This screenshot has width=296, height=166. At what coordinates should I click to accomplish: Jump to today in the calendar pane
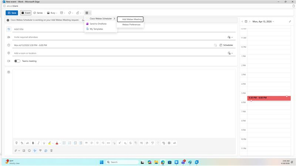coord(246,21)
